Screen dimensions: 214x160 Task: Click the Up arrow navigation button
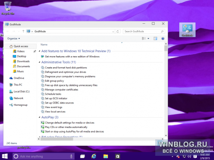click(x=23, y=31)
